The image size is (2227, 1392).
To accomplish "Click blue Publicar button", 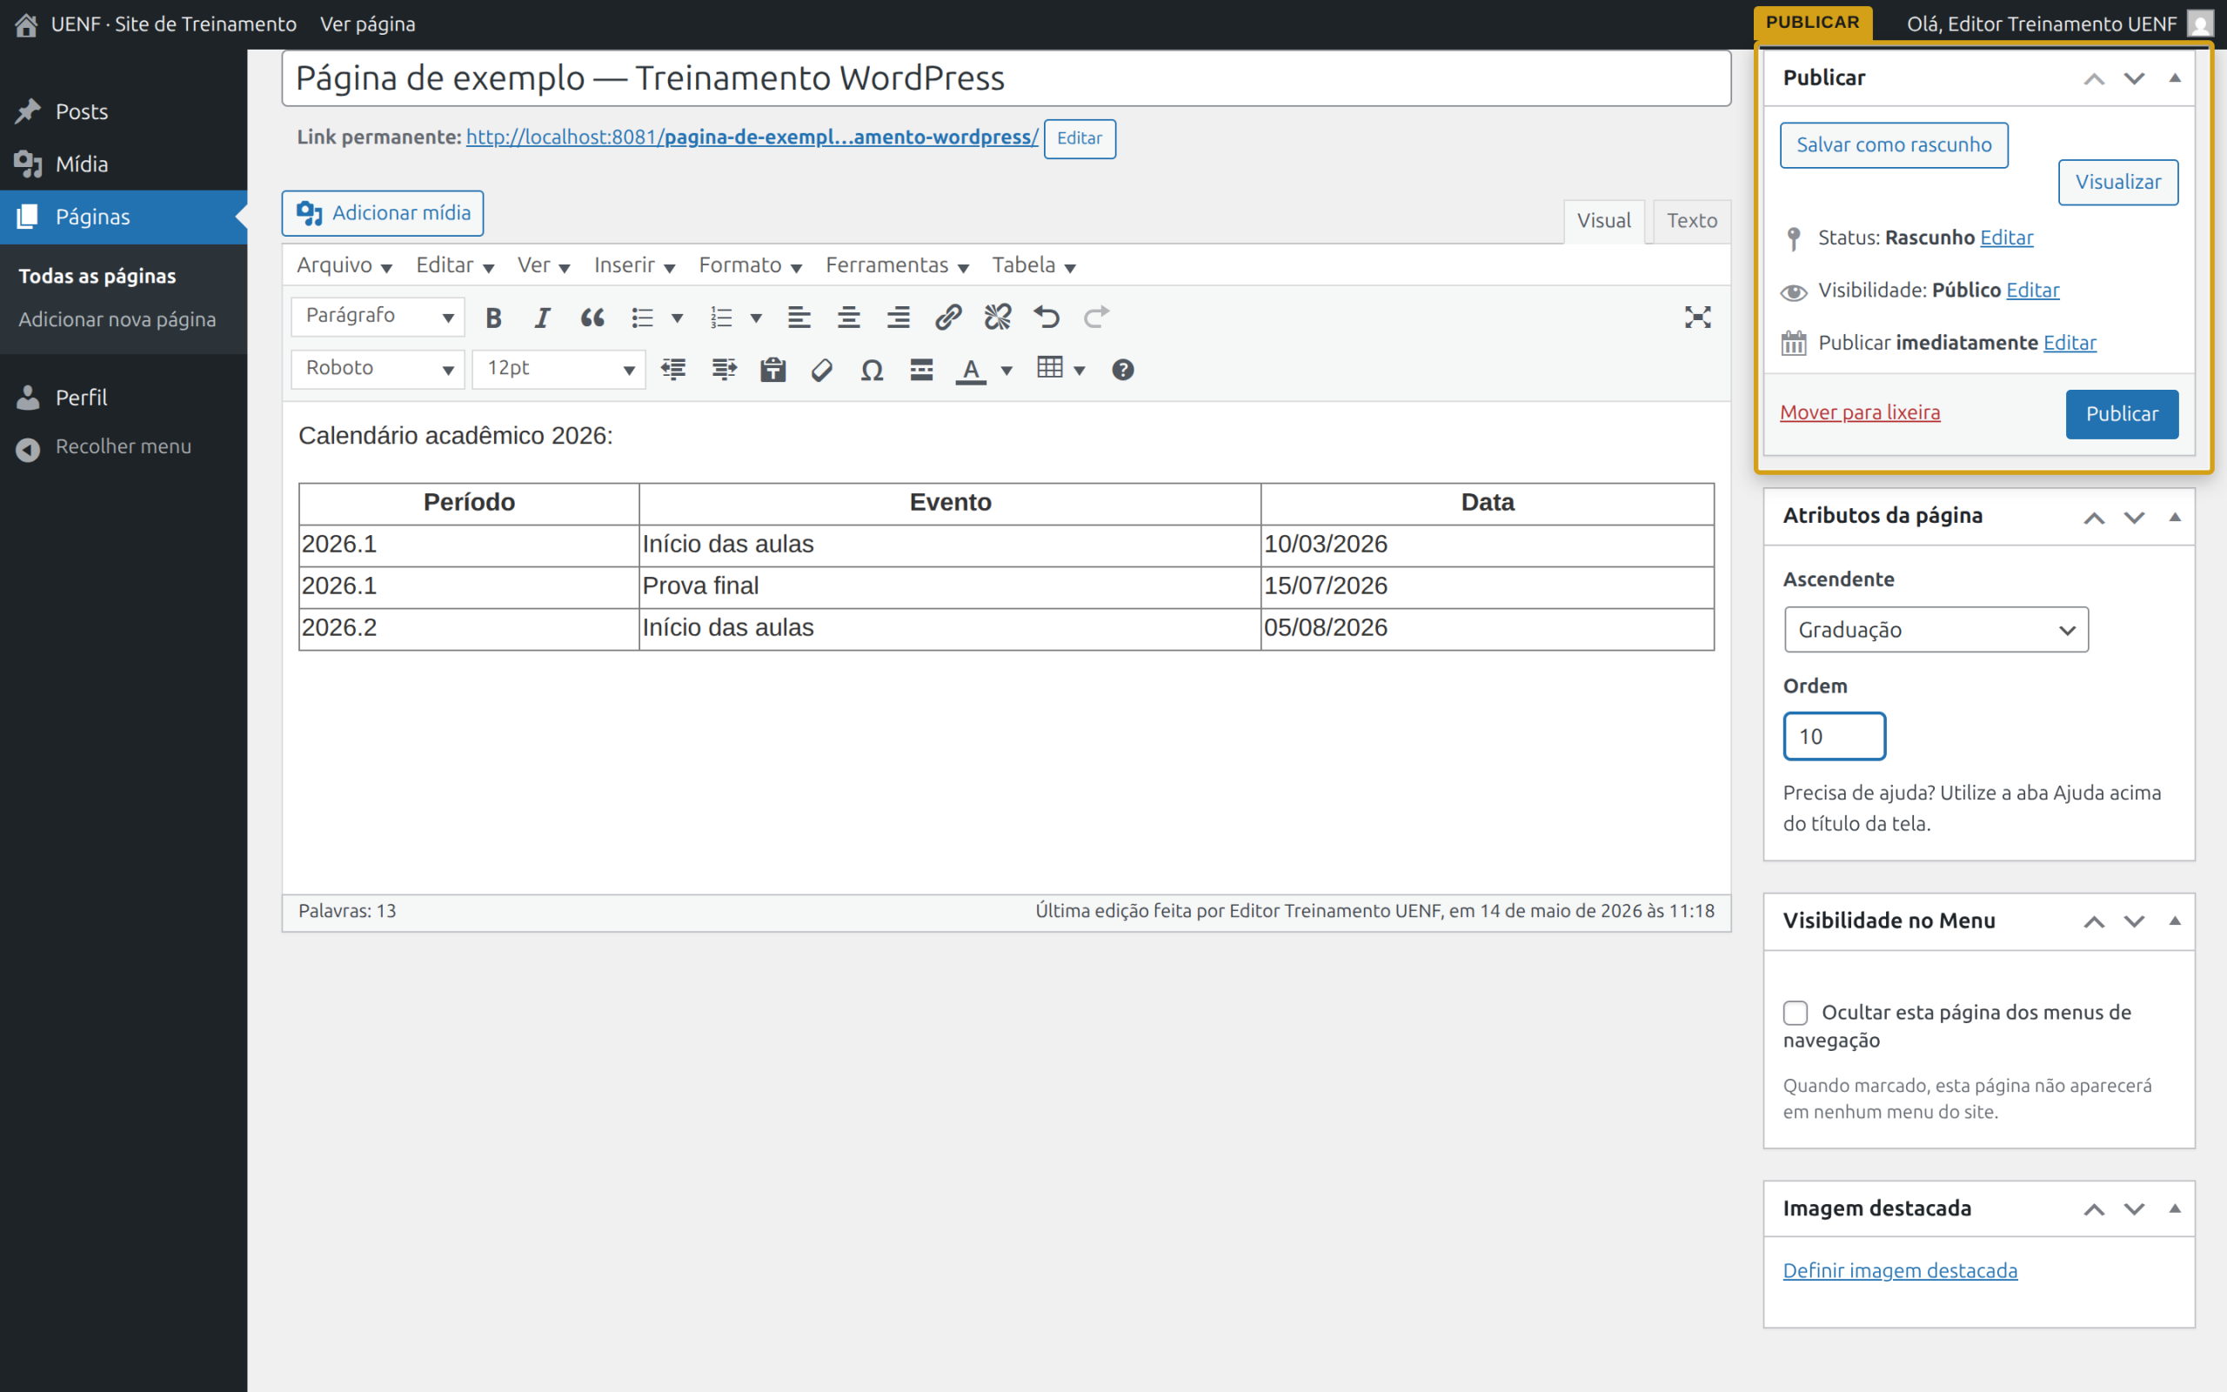I will 2121,414.
